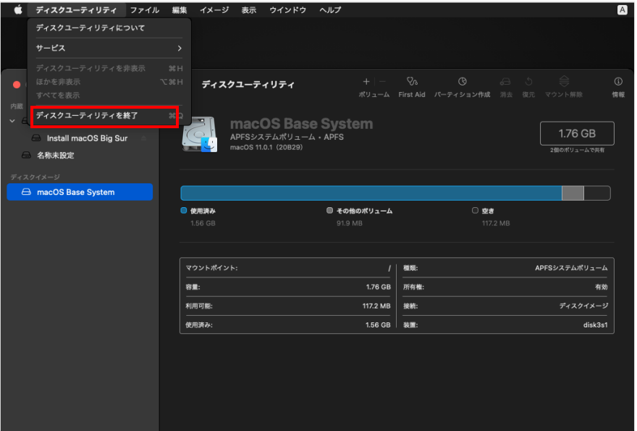
Task: Select macOS Base System sidebar row
Action: point(80,192)
